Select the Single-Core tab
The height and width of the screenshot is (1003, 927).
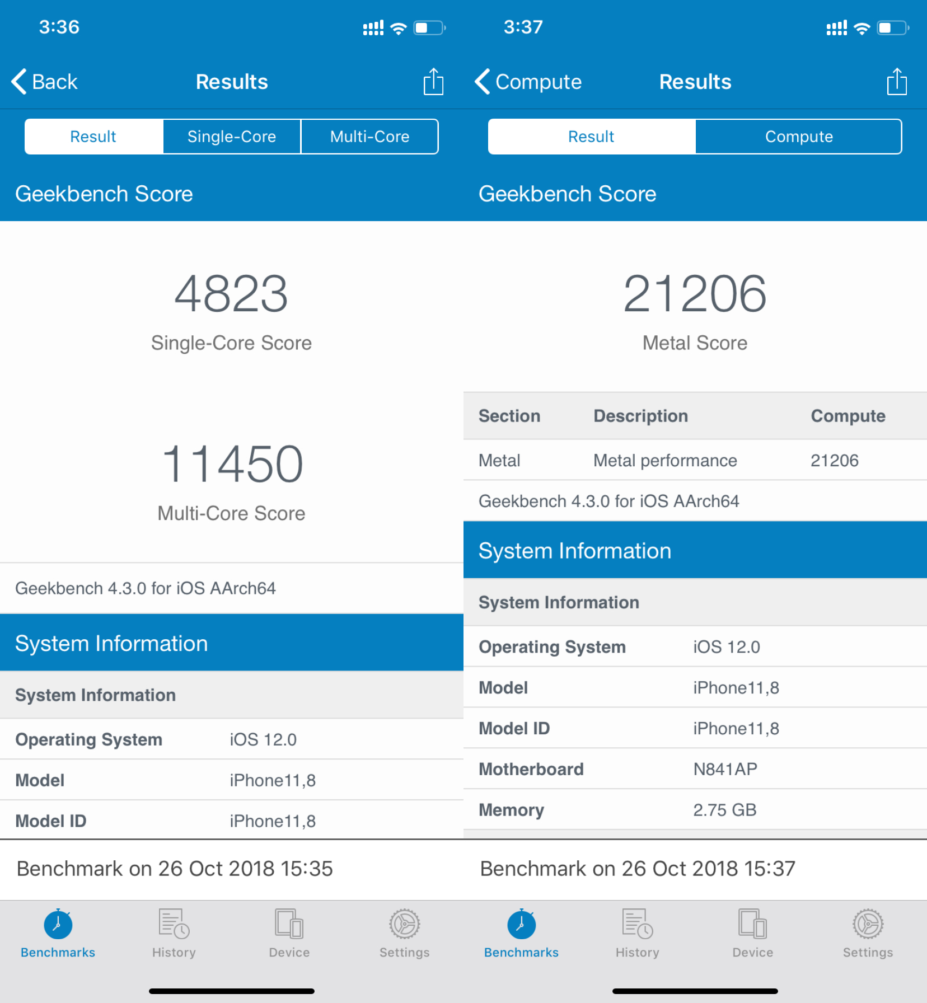(x=232, y=137)
